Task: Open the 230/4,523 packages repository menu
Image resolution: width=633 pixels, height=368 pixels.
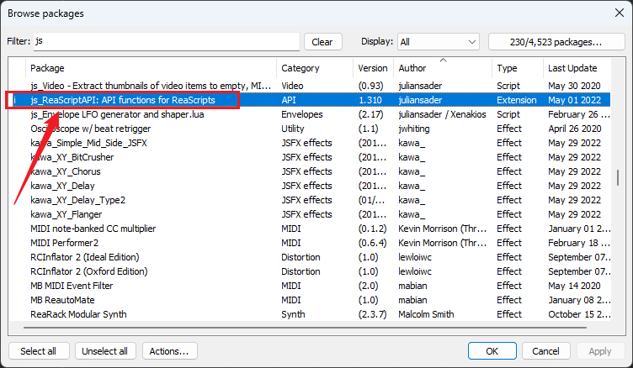Action: click(556, 42)
